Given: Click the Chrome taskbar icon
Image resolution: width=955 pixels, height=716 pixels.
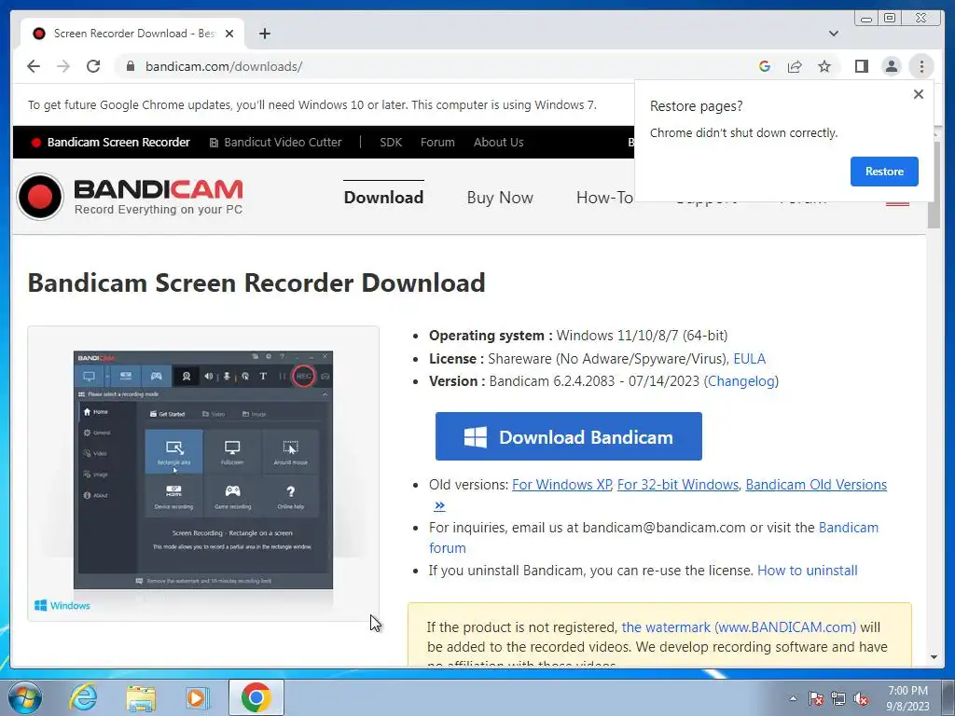Looking at the screenshot, I should click(x=256, y=697).
